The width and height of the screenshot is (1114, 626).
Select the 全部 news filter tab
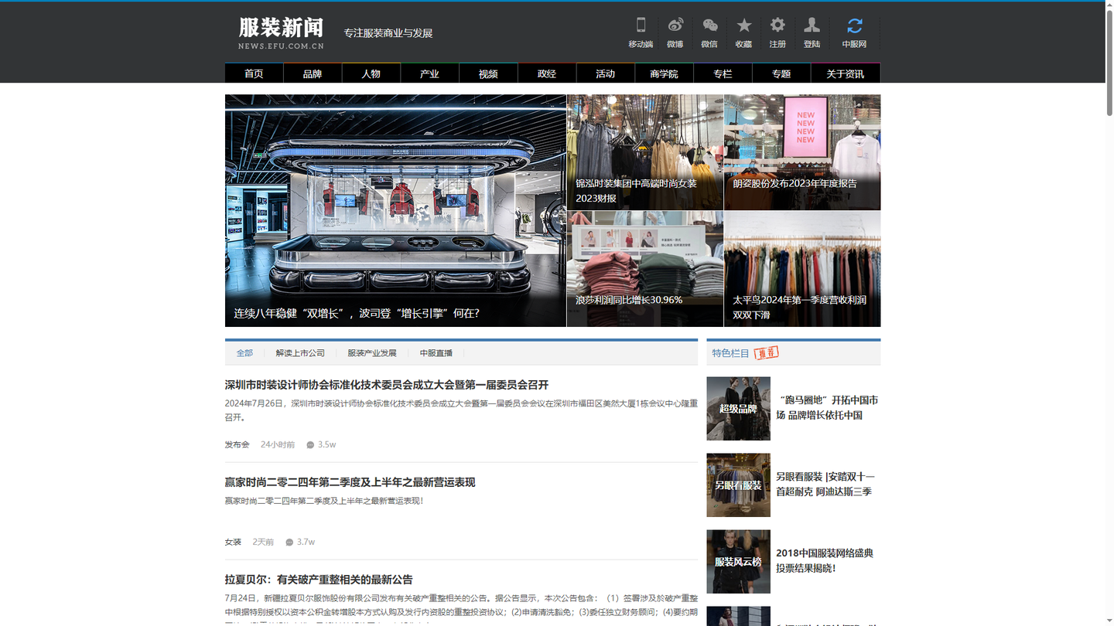244,353
